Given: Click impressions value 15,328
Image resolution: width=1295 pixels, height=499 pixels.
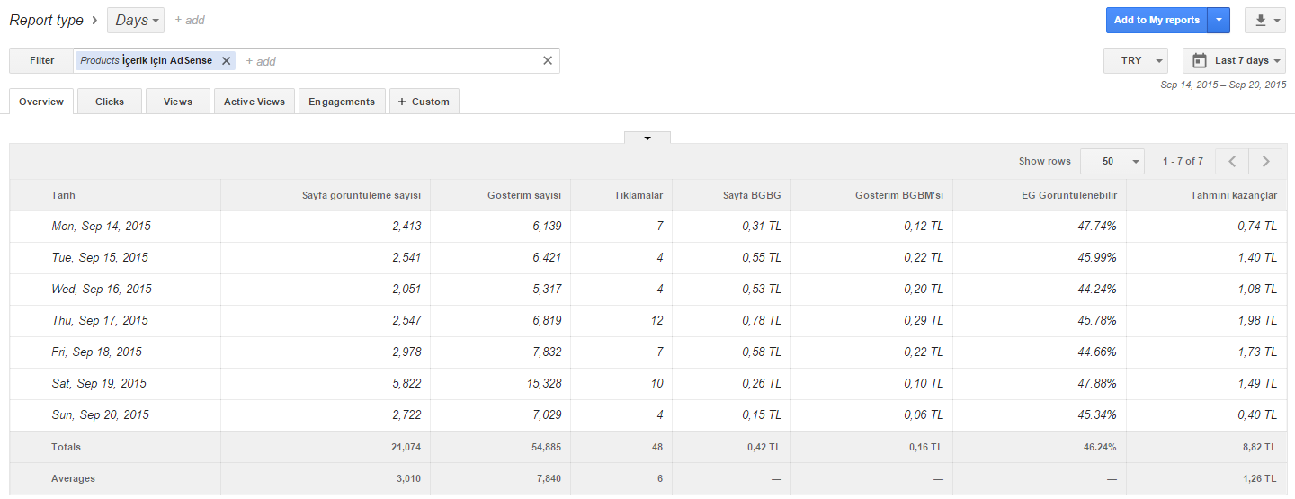Looking at the screenshot, I should coord(543,384).
